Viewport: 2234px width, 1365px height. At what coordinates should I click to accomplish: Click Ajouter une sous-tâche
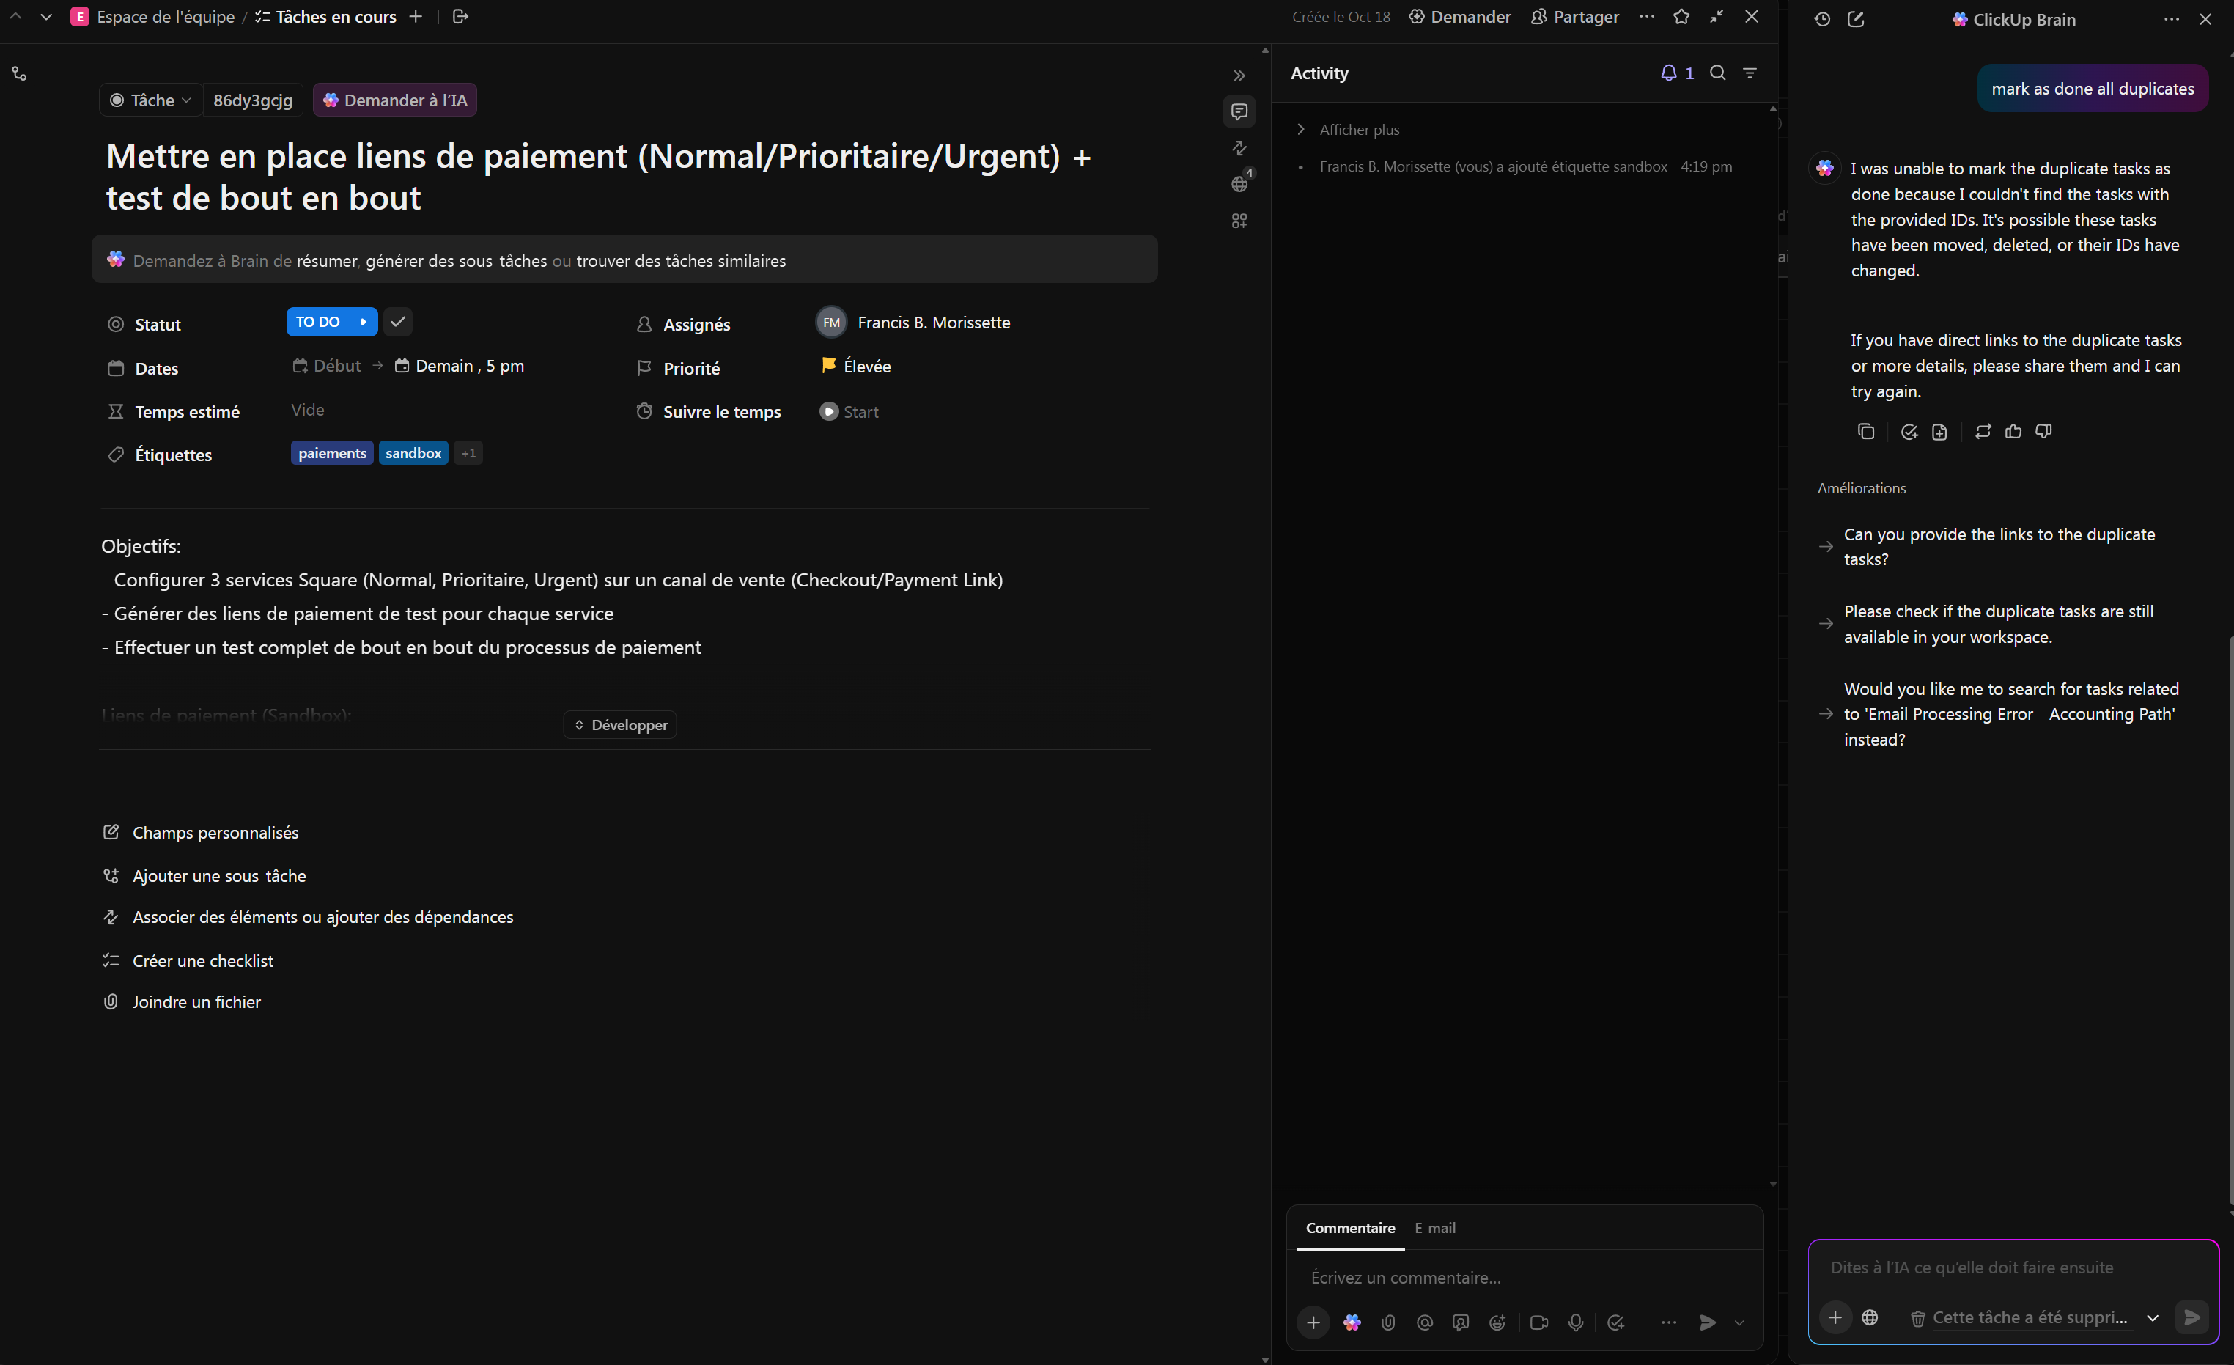point(218,876)
